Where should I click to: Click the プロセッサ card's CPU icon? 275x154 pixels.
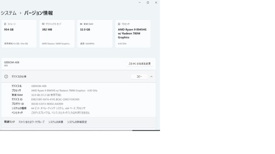point(119,24)
